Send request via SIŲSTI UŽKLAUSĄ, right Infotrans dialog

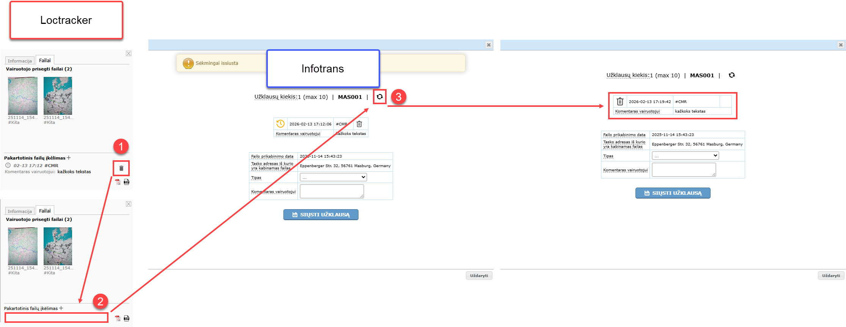[673, 193]
